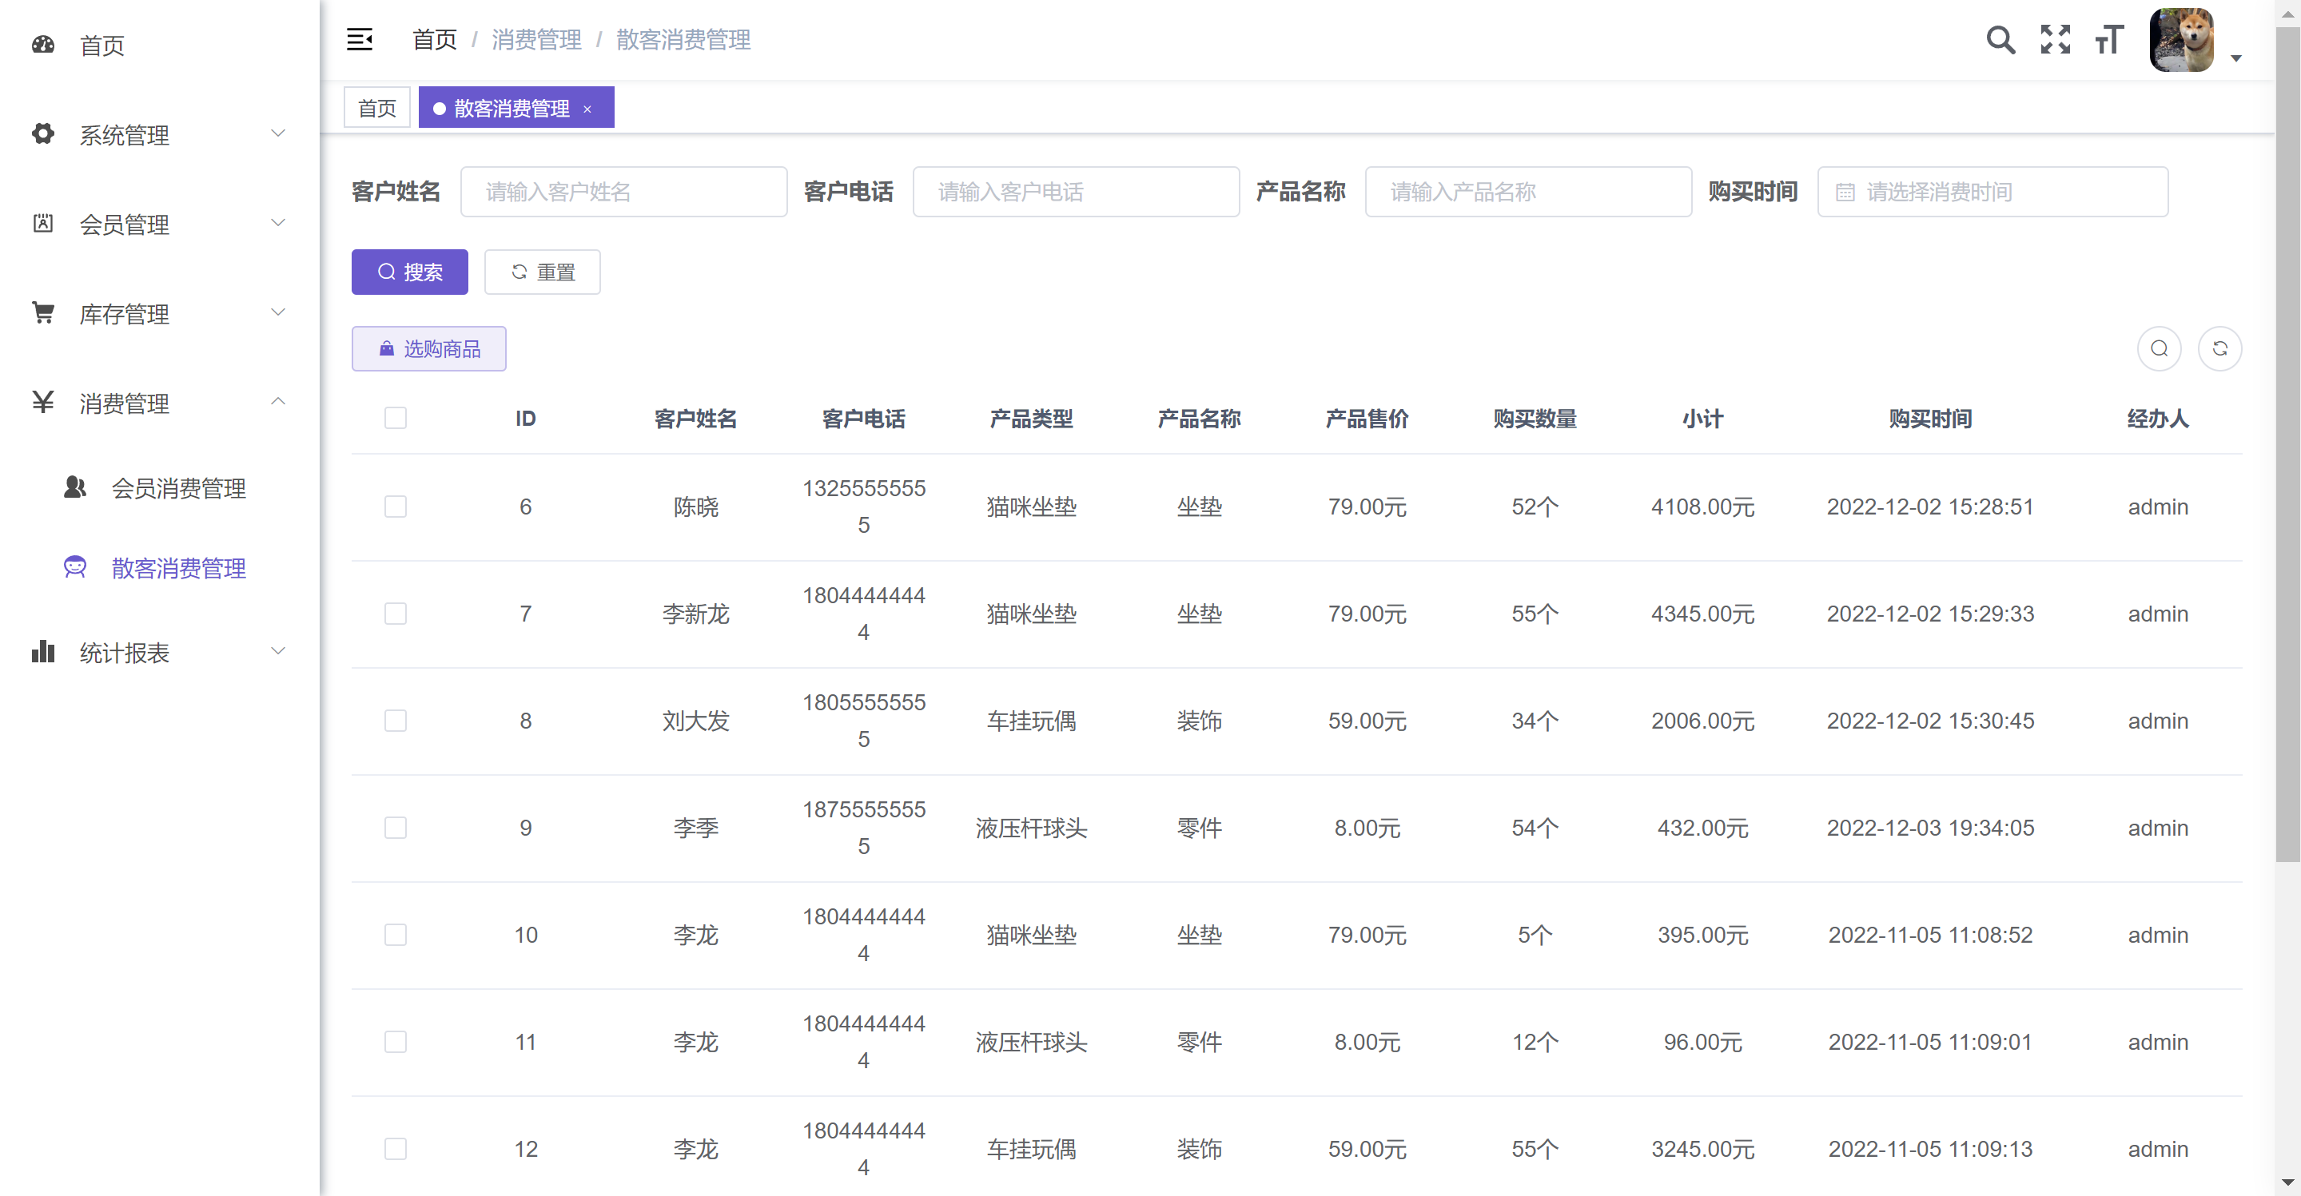
Task: Switch to the 首页 tab
Action: [x=377, y=108]
